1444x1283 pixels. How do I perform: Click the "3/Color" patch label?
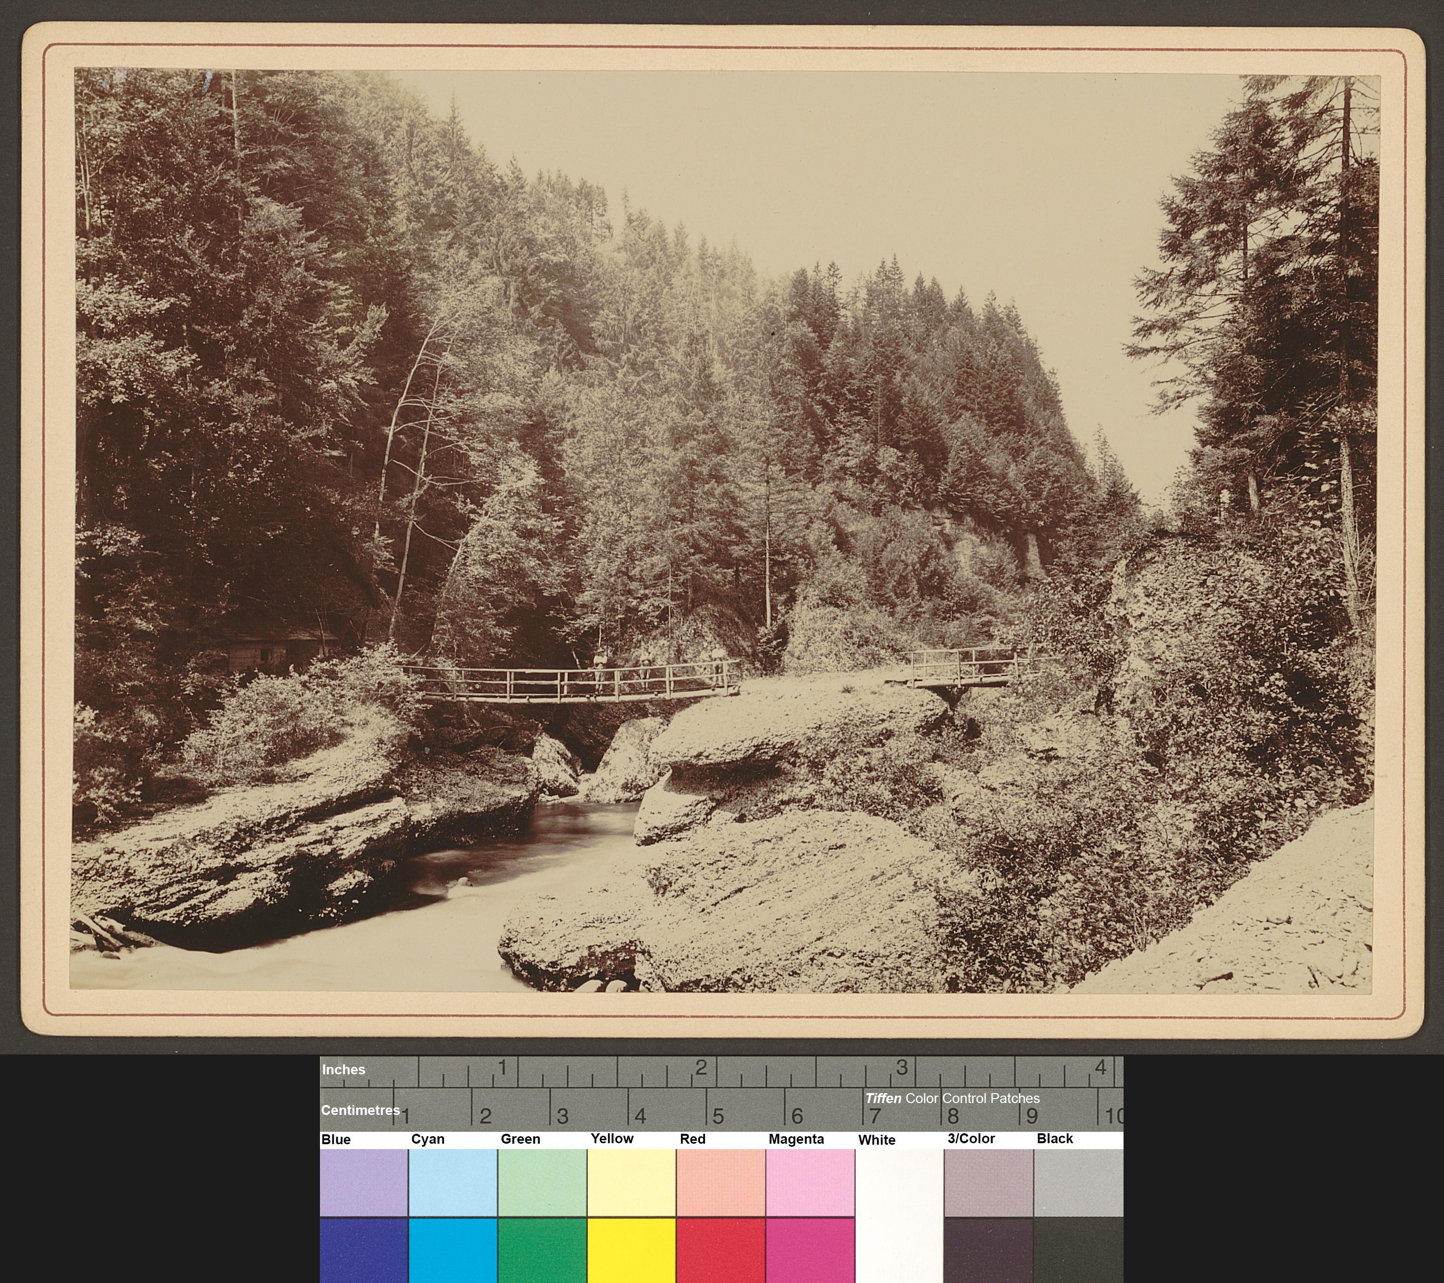point(971,1138)
